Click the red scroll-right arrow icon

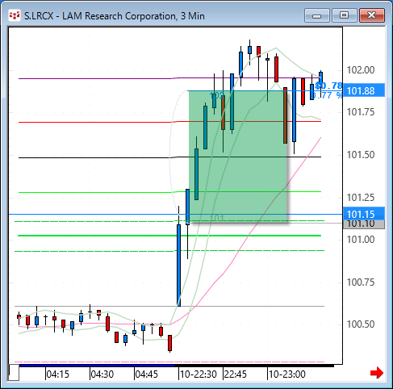pyautogui.click(x=377, y=373)
